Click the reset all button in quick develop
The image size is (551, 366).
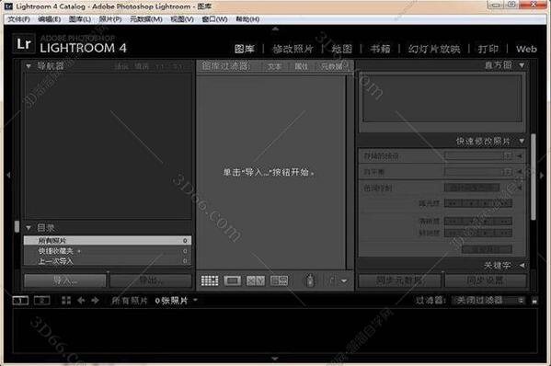point(487,249)
